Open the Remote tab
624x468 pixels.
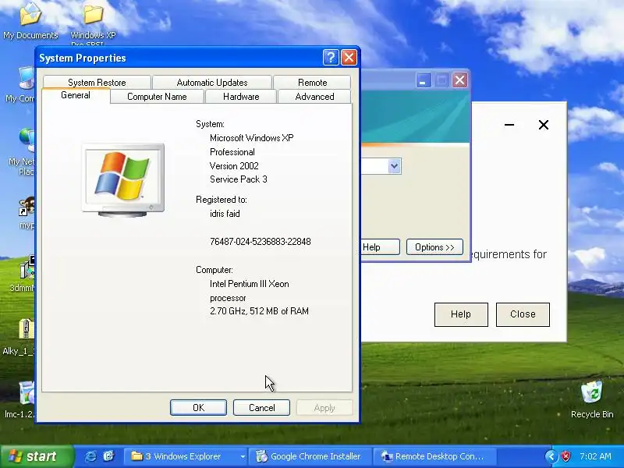coord(313,83)
